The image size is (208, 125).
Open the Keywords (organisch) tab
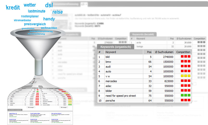(115, 47)
